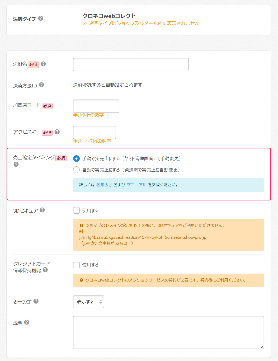Click the help icon beside 3Dセキュア

[42, 210]
